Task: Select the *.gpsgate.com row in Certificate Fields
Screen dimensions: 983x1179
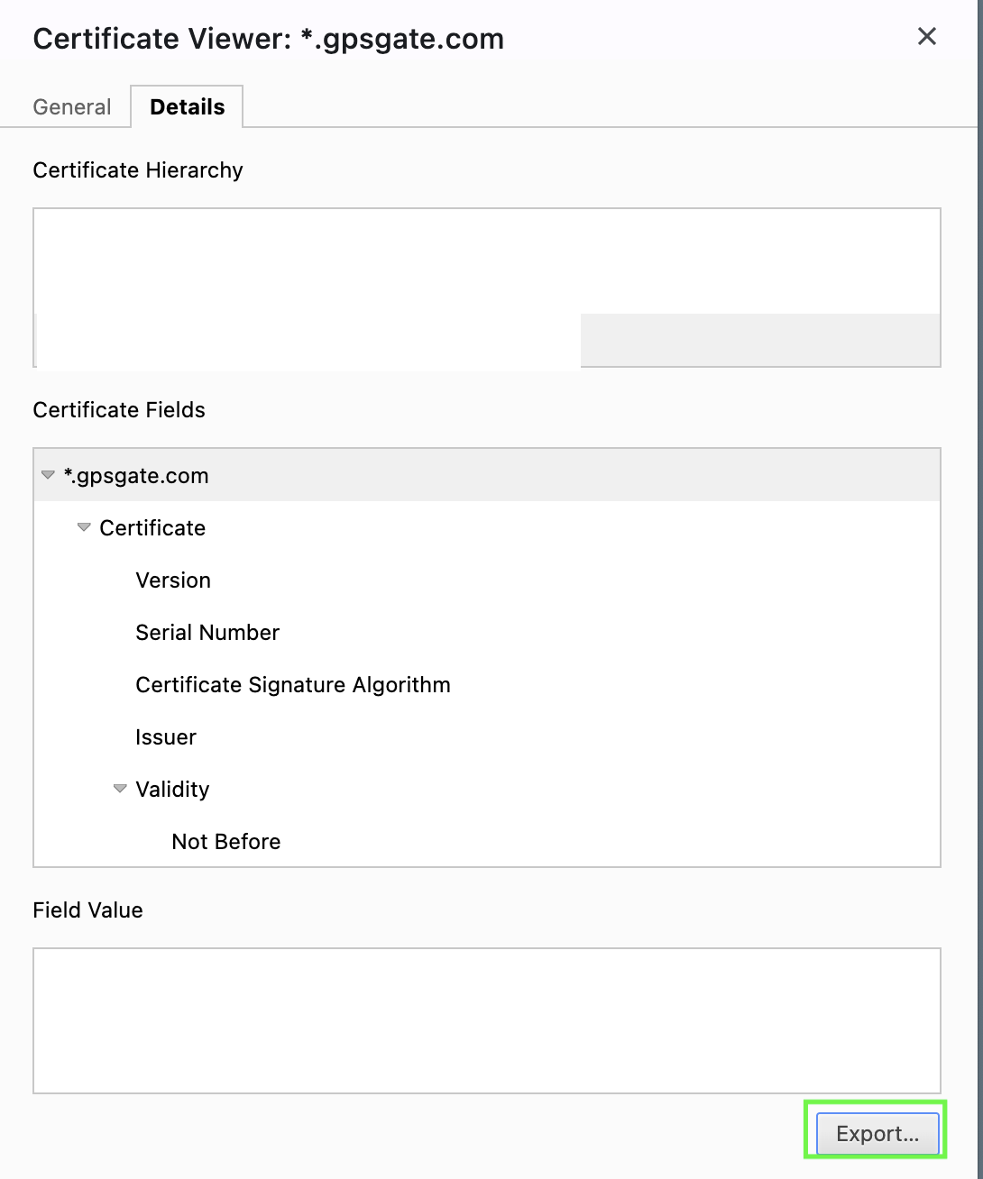Action: tap(487, 475)
